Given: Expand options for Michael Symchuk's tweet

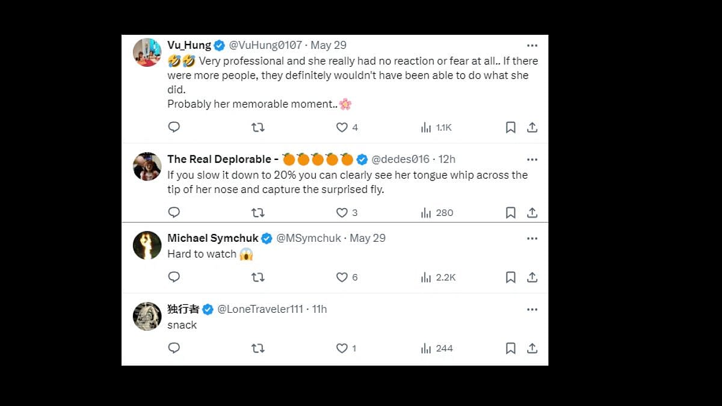Looking at the screenshot, I should [x=532, y=238].
